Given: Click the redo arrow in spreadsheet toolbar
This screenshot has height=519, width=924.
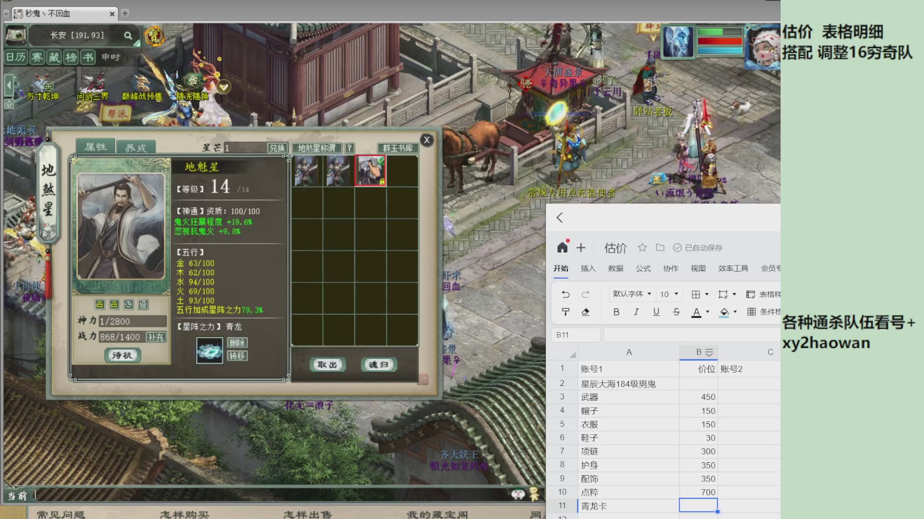Looking at the screenshot, I should (x=586, y=294).
